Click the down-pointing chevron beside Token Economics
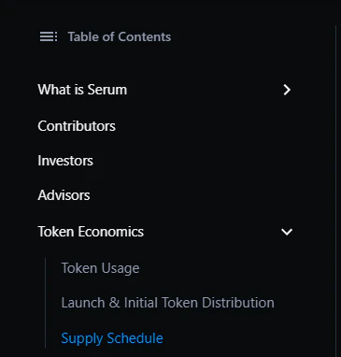 click(287, 232)
